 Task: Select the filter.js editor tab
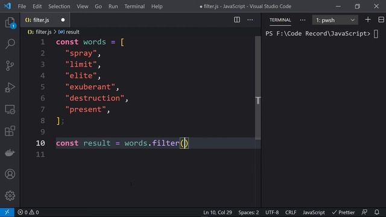(45, 20)
